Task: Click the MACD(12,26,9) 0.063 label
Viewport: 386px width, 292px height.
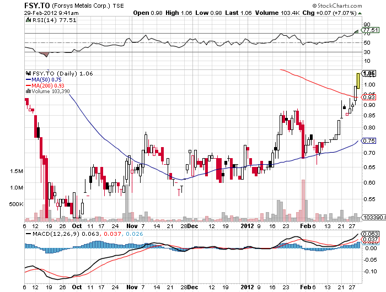Action: [x=66, y=234]
